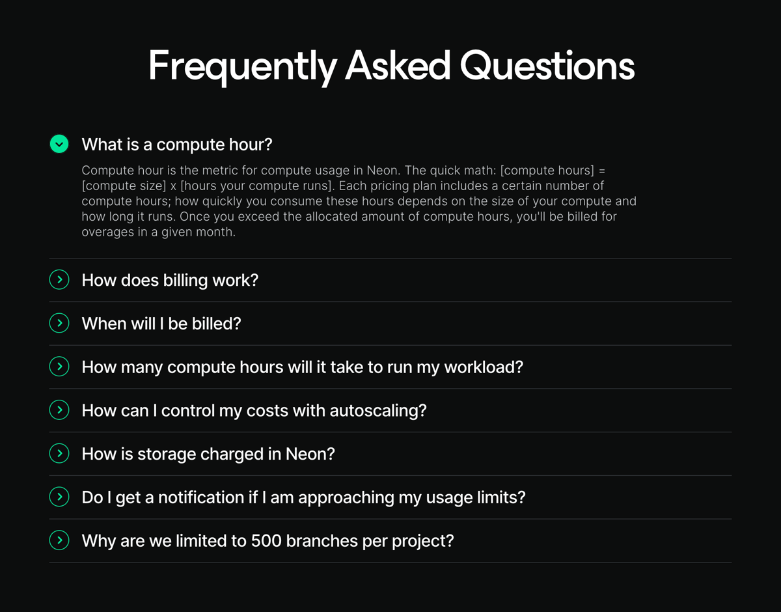
Task: Click the arrow icon for branches limit question
Action: [59, 540]
